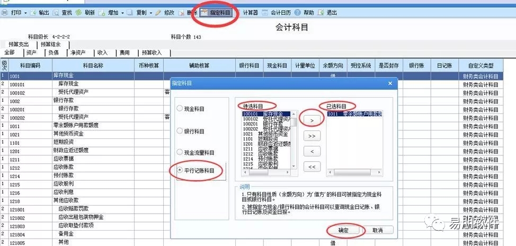Click the >> move-all-right button
The width and height of the screenshot is (516, 246).
(312, 136)
